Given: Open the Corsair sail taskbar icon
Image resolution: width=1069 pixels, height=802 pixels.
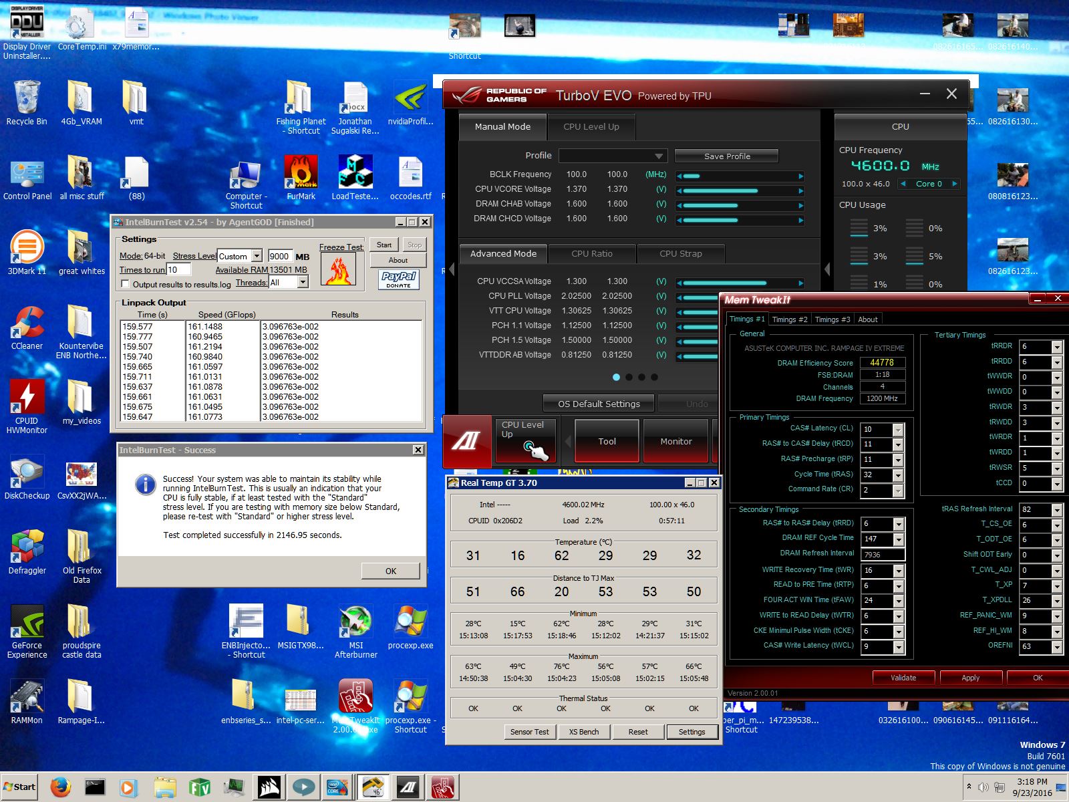Looking at the screenshot, I should 269,787.
